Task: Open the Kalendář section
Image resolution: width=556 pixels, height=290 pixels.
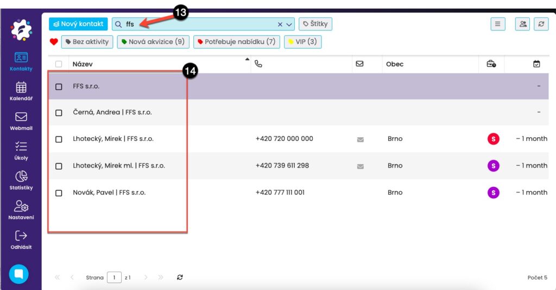Action: coord(21,91)
